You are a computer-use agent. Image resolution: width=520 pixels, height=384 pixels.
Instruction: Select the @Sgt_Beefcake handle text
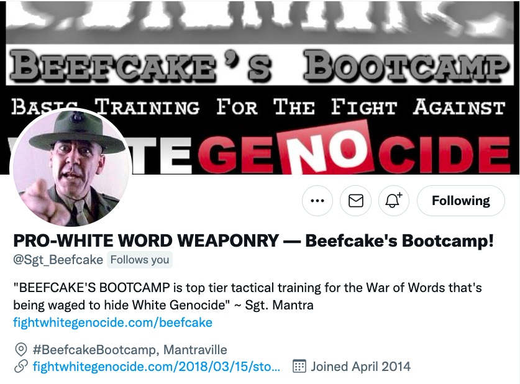coord(58,260)
